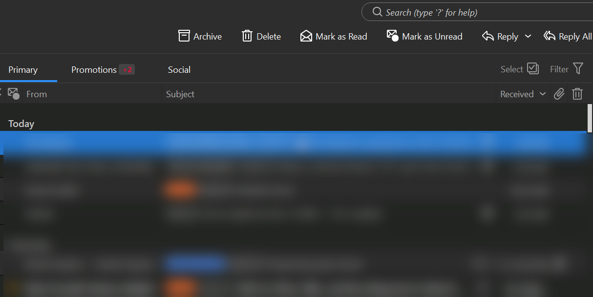
Task: Click the paperclip attachment column header
Action: click(559, 94)
